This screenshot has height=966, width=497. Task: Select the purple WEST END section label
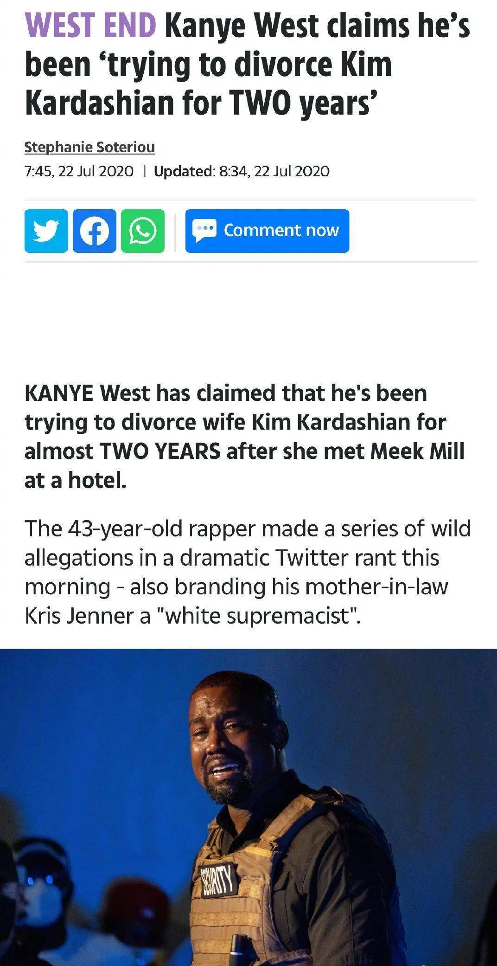90,26
